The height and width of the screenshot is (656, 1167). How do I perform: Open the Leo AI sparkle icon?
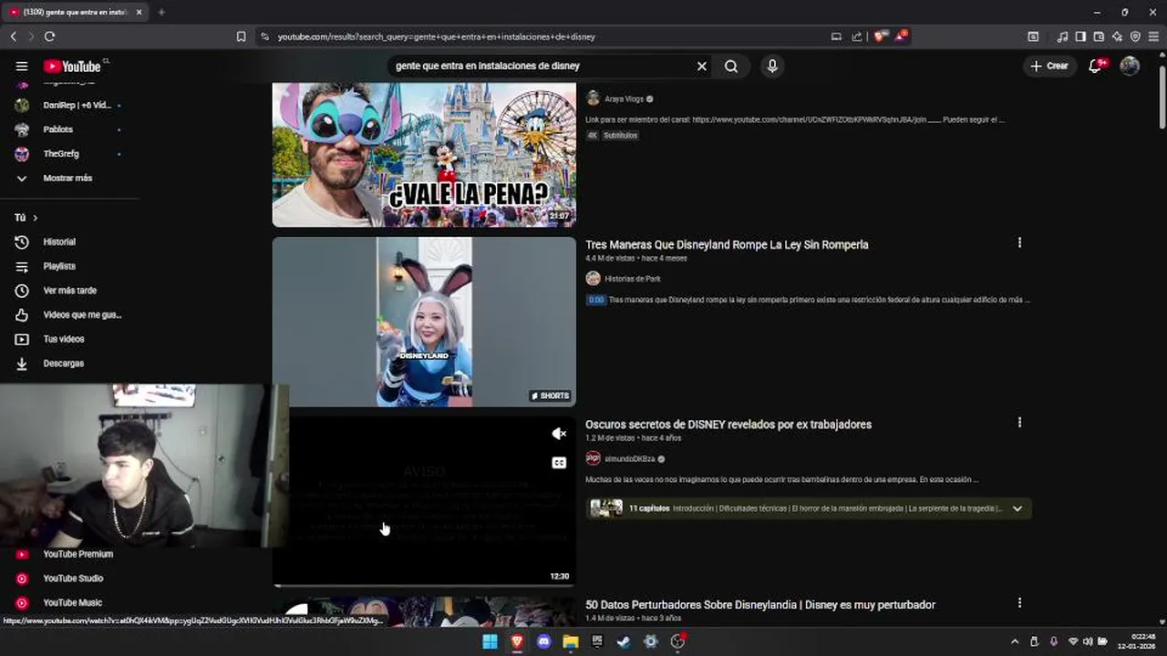coord(1117,36)
